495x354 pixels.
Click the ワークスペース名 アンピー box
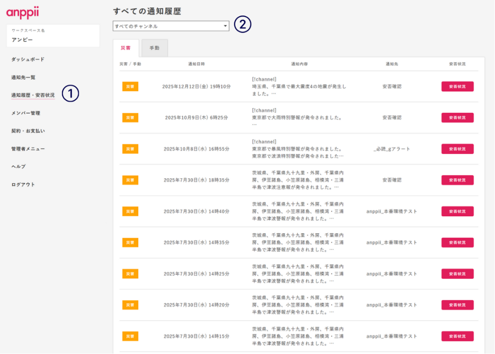(53, 36)
